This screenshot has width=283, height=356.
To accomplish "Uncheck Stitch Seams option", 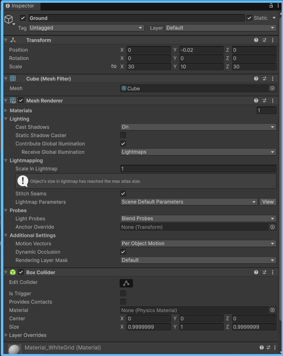I will tap(123, 193).
